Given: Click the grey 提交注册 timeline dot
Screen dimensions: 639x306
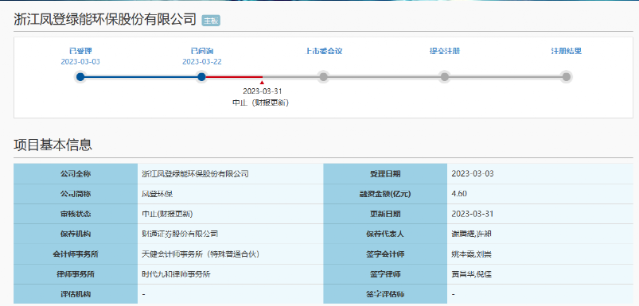Looking at the screenshot, I should click(x=445, y=76).
